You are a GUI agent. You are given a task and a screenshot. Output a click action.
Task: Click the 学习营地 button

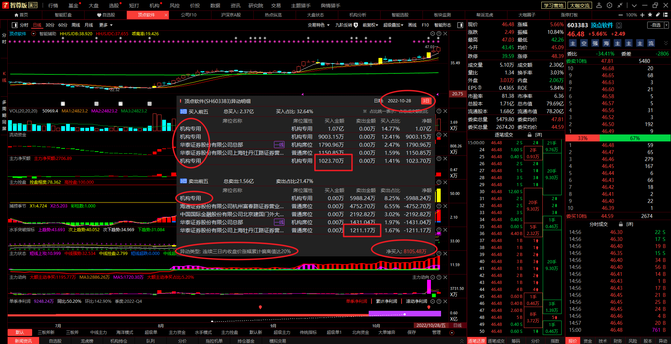pyautogui.click(x=554, y=5)
